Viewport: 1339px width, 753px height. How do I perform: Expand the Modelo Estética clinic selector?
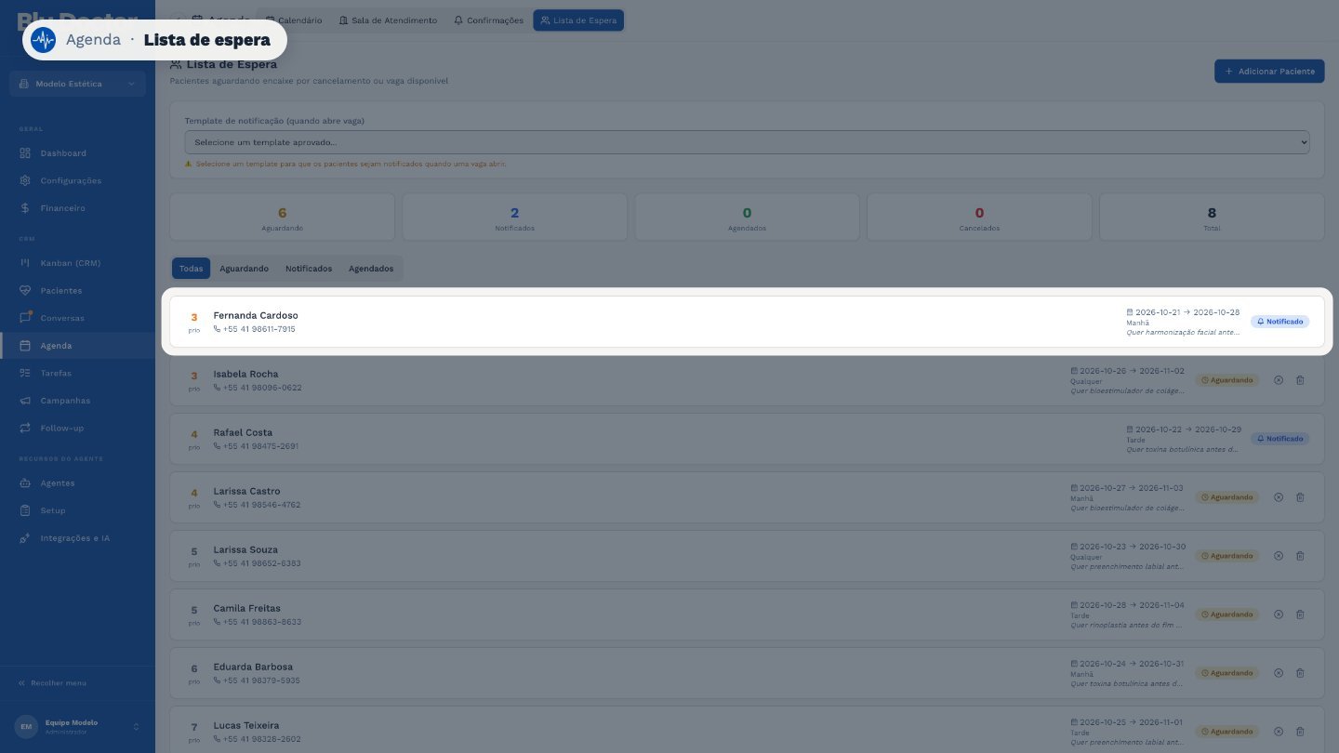tap(77, 84)
